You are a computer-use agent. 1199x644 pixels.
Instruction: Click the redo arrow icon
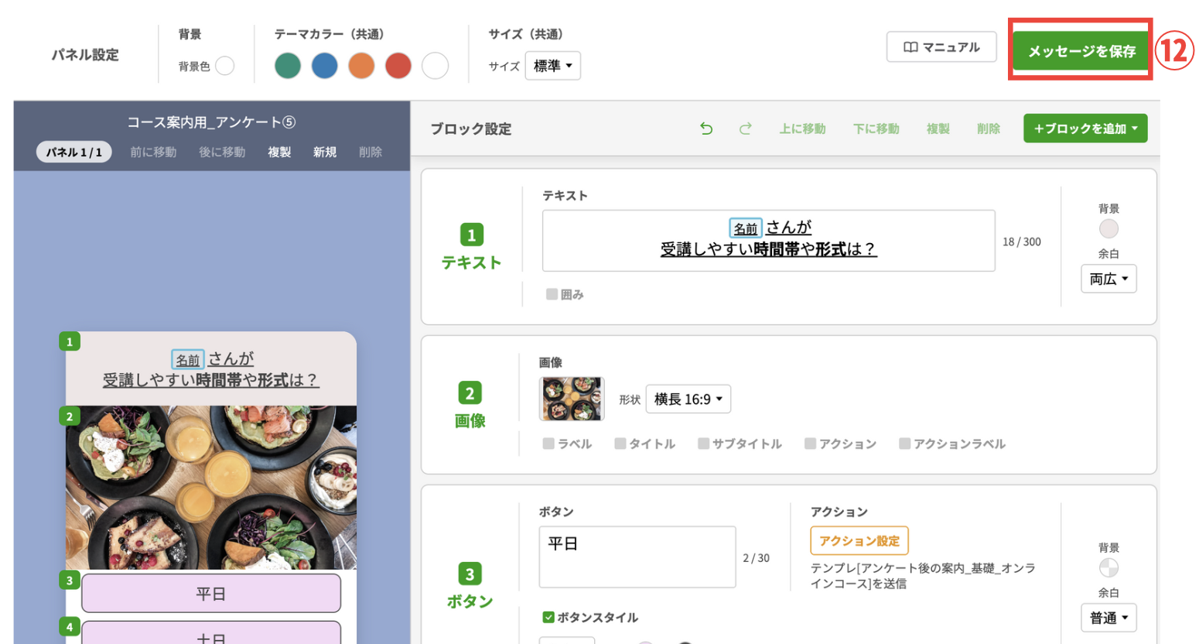pos(745,128)
